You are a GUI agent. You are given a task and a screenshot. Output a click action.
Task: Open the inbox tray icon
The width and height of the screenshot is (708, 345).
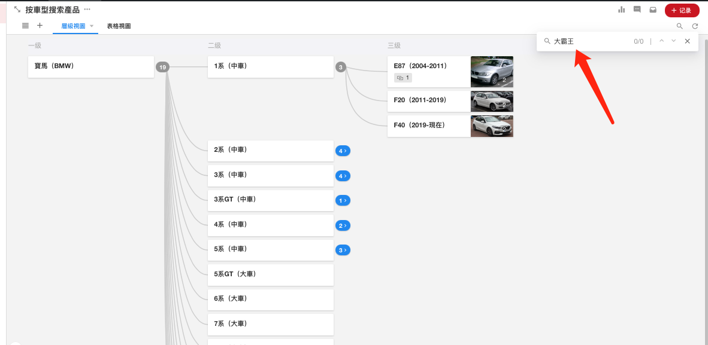coord(653,10)
